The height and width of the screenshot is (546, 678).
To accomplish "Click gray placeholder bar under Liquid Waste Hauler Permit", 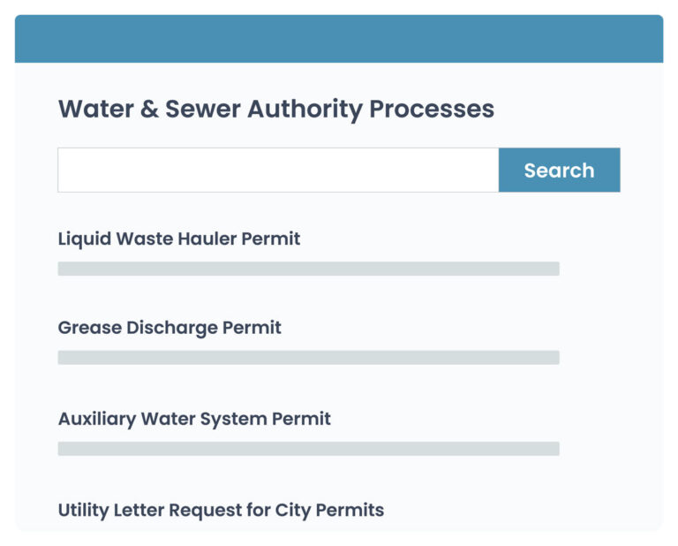I will tap(308, 269).
